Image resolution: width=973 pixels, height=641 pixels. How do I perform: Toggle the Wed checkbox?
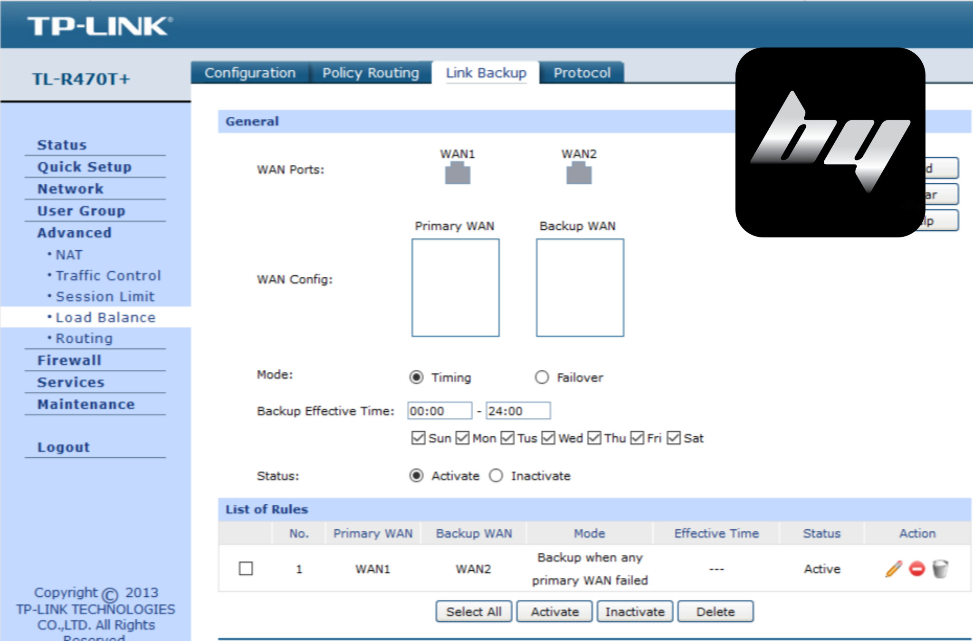[548, 438]
